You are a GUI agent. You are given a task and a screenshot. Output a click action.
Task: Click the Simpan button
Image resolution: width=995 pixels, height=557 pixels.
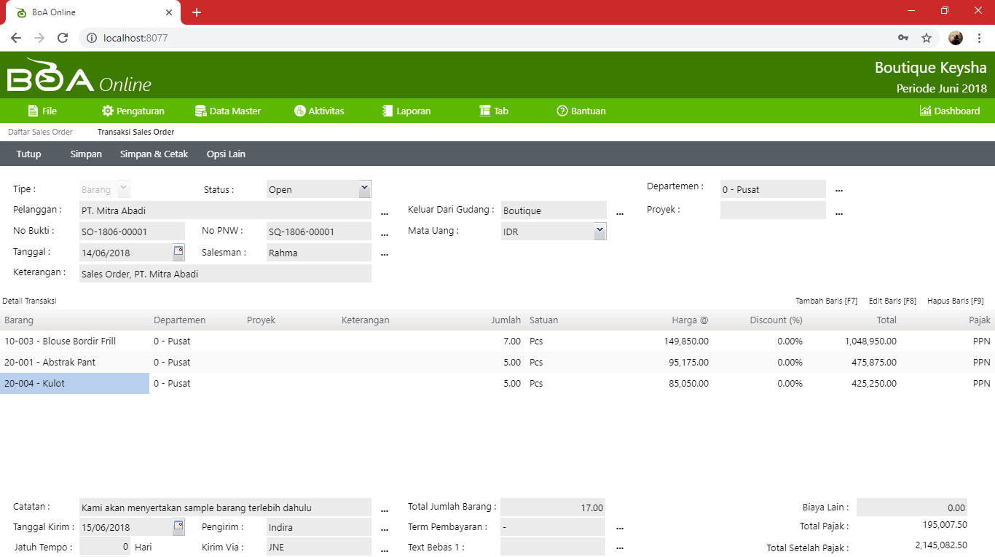[86, 154]
